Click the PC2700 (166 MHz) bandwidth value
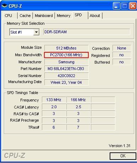This screenshot has width=137, height=163. click(66, 55)
